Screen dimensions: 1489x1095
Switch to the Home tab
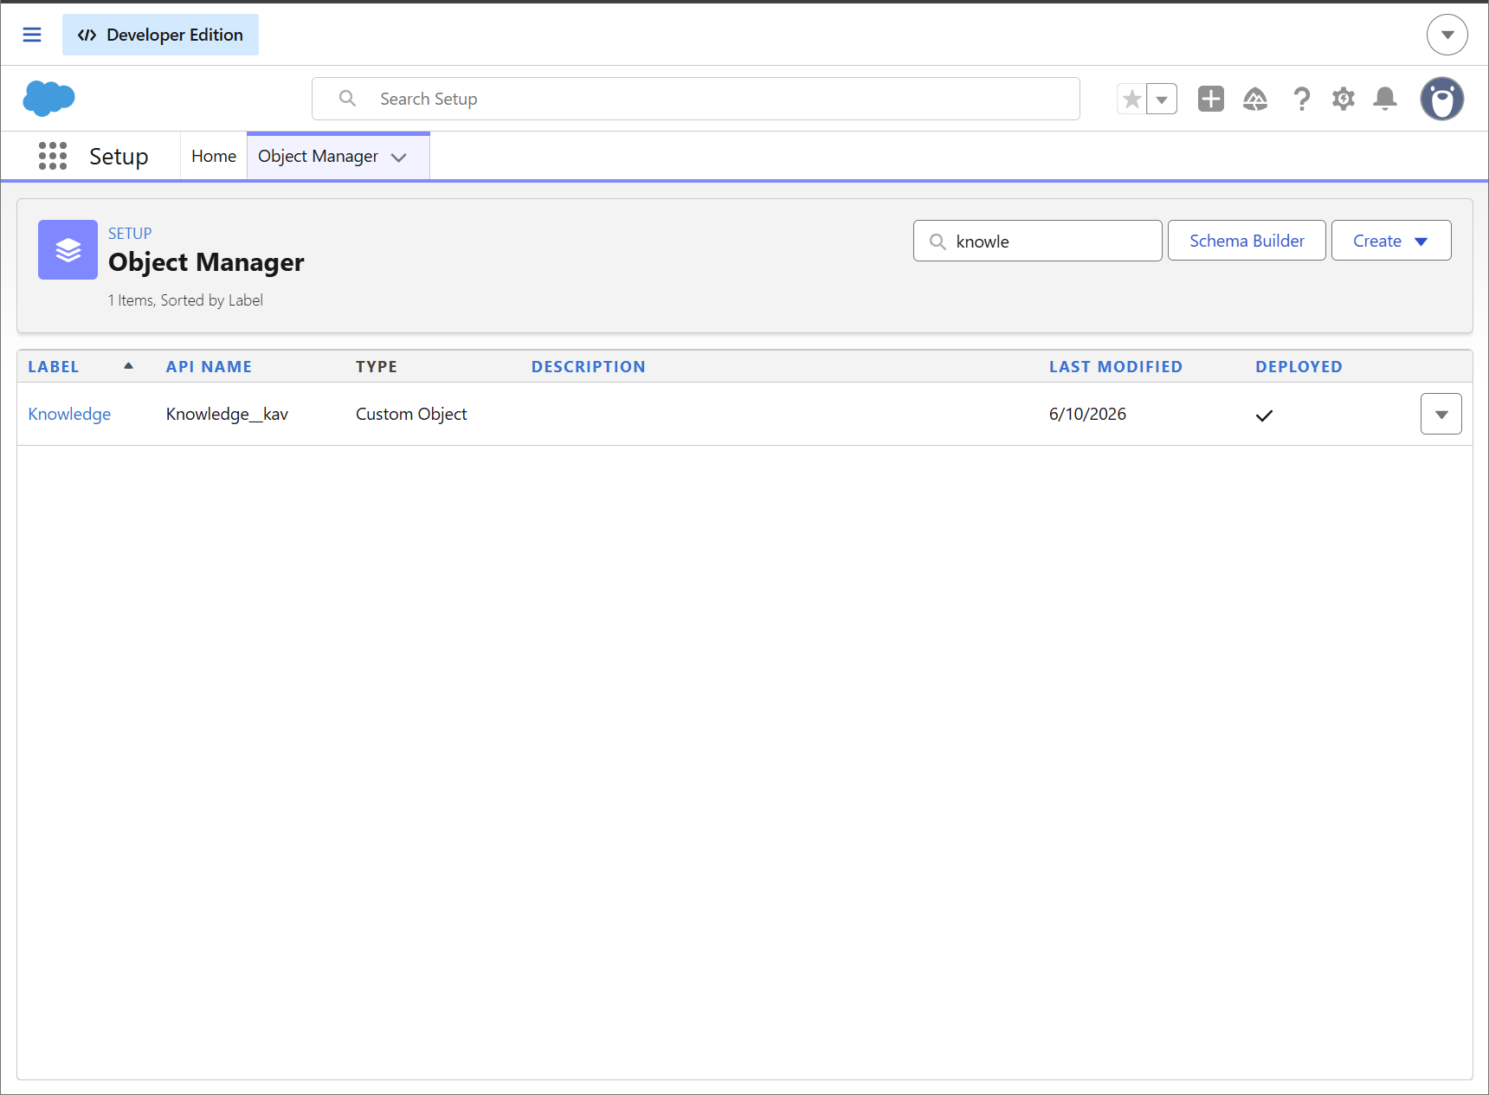pos(214,156)
